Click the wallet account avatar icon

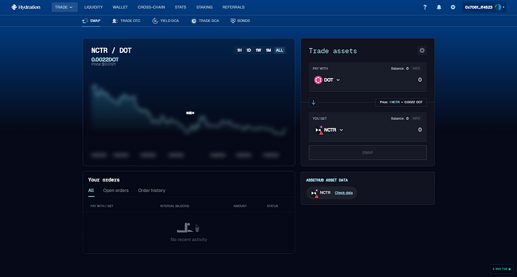(x=498, y=7)
